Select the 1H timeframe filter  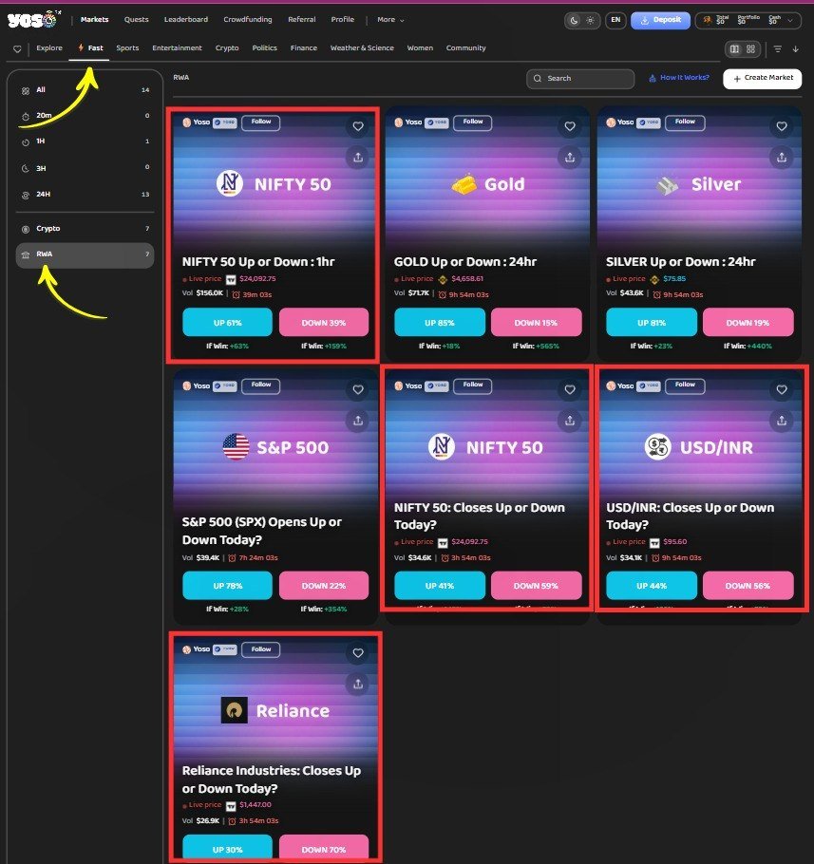[x=85, y=141]
